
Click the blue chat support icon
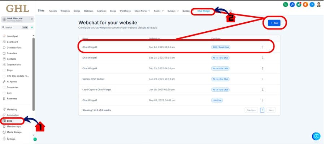click(316, 136)
